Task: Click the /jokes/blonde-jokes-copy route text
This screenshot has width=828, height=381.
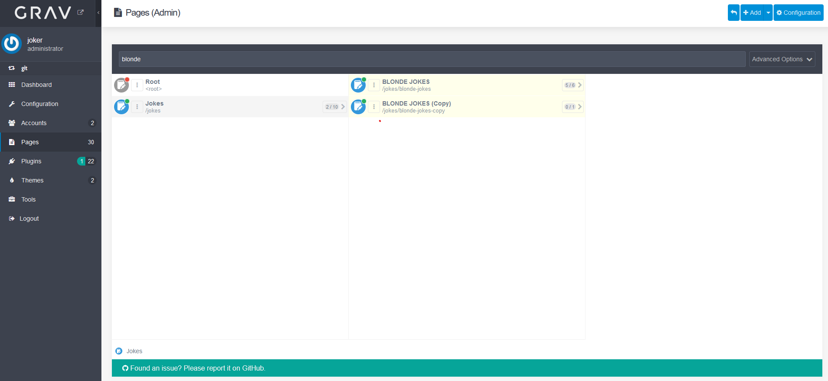Action: coord(414,111)
